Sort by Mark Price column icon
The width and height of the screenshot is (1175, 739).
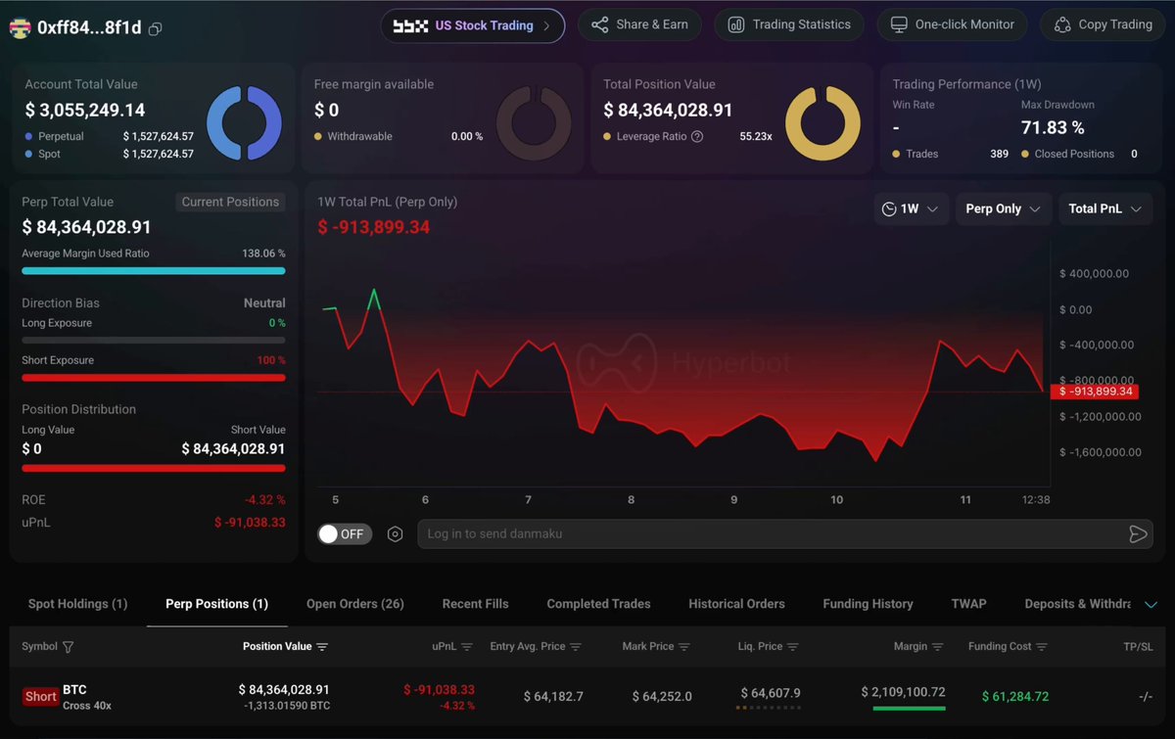684,647
